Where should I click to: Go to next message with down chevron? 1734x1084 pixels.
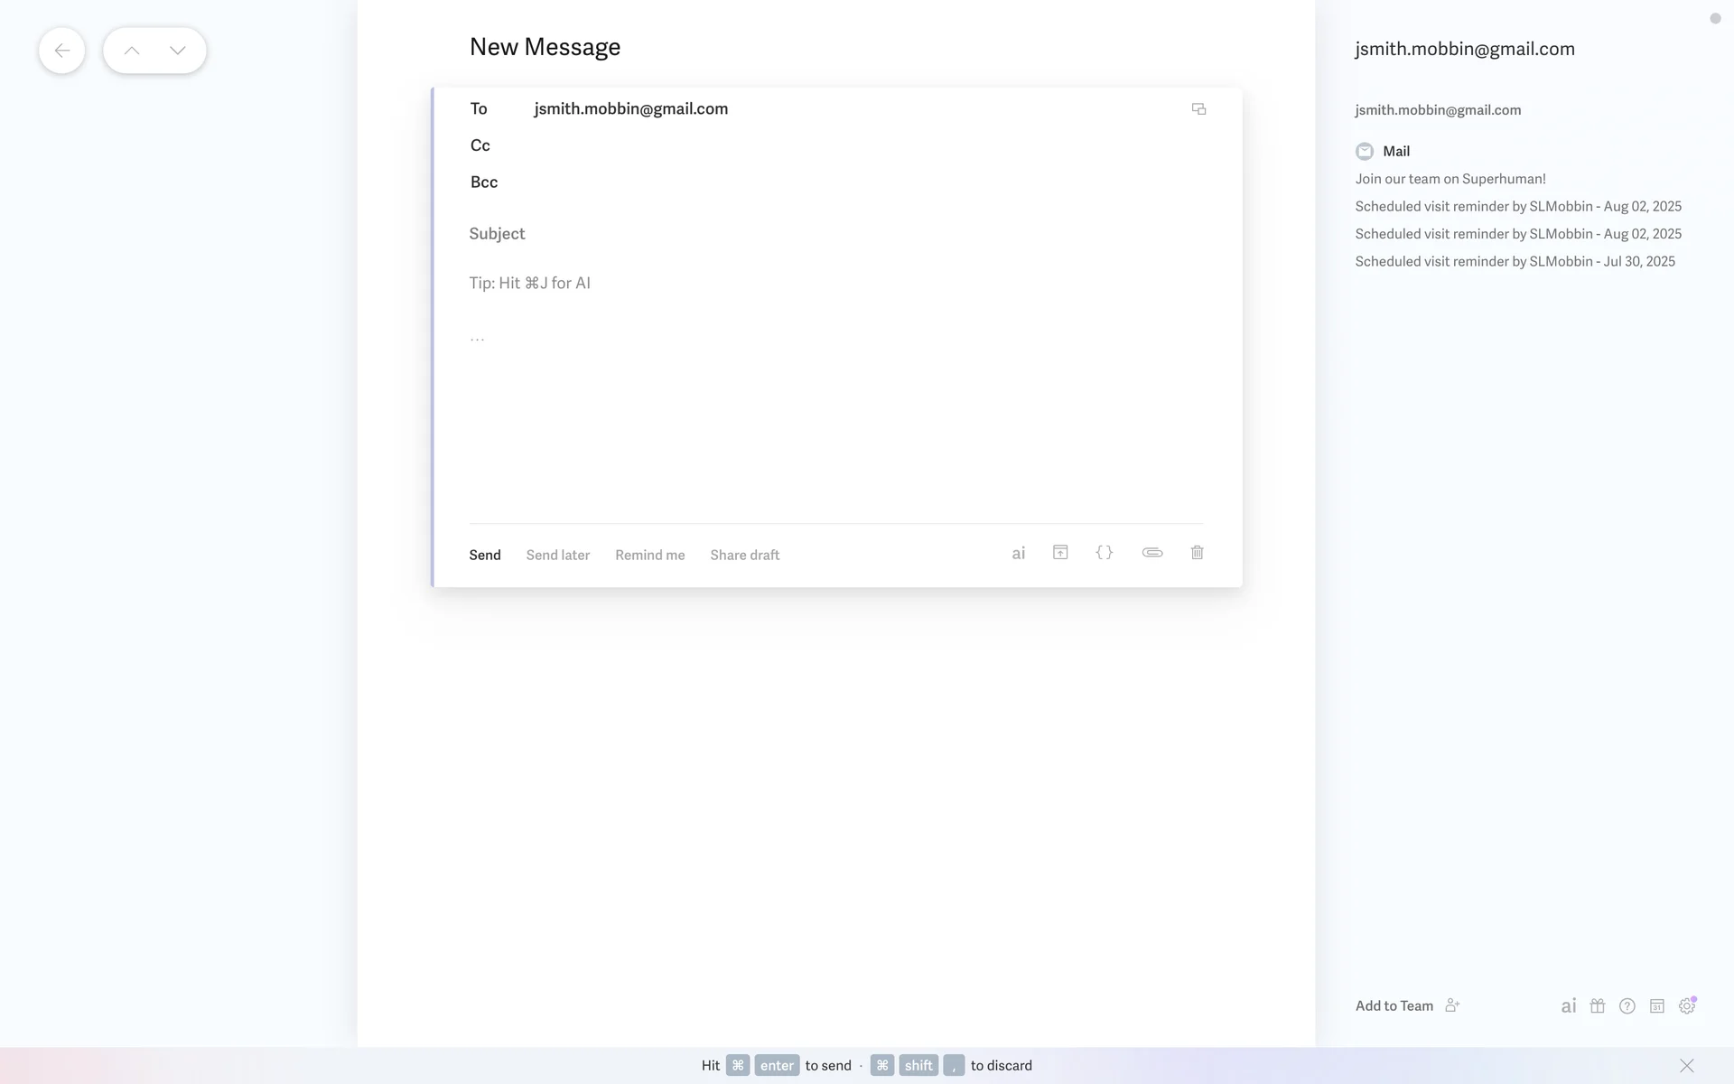178,51
